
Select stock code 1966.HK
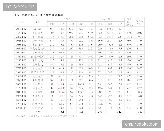click(21, 96)
